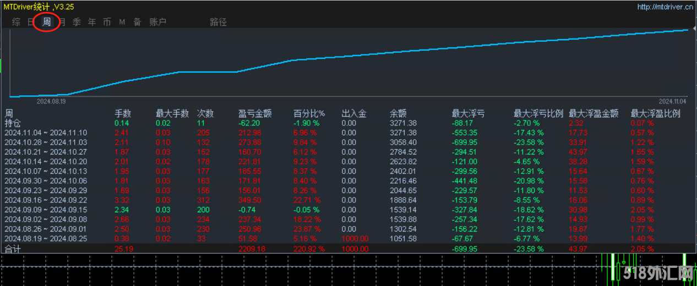
Task: Switch to the 综 summary tab
Action: tap(17, 22)
